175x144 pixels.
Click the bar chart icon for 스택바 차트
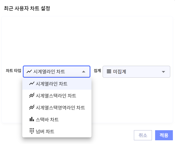click(x=32, y=119)
